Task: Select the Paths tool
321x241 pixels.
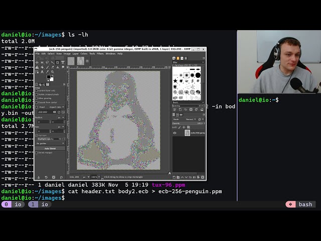Action: point(37,72)
